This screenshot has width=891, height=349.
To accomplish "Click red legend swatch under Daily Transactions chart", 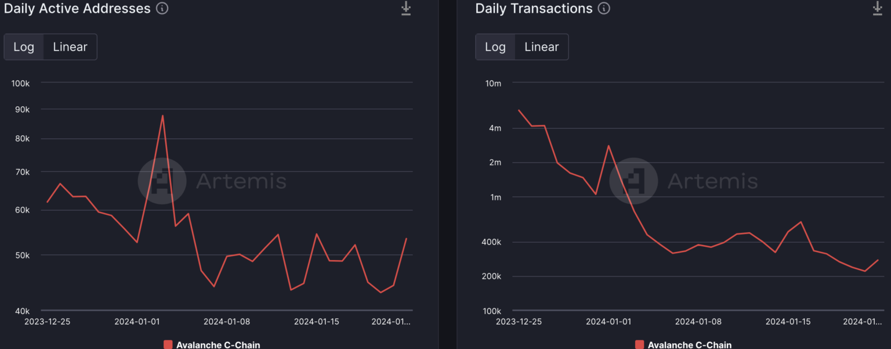I will point(639,344).
